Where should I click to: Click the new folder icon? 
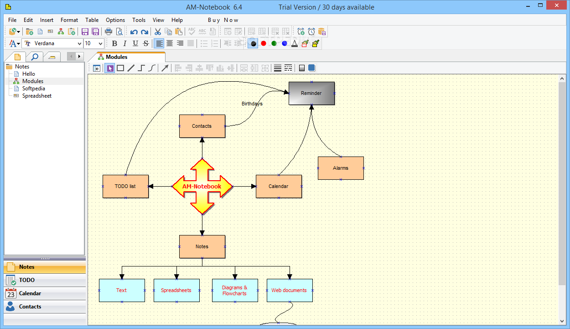29,31
